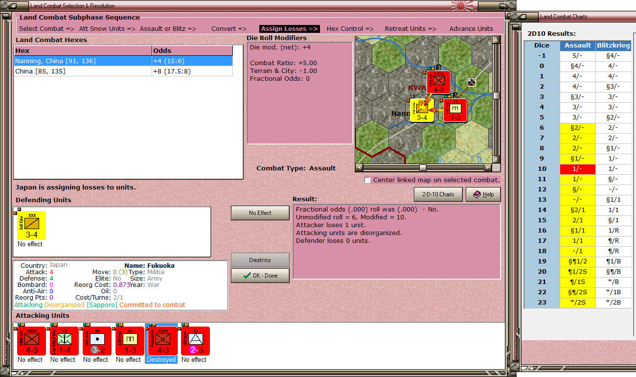Click the map's vertical scrollbar thumb
The width and height of the screenshot is (636, 377).
tap(497, 95)
